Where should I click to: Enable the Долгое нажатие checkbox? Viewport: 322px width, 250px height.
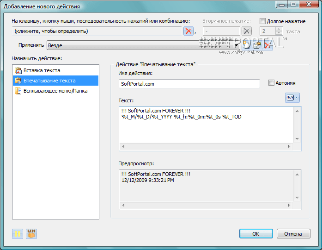pyautogui.click(x=262, y=21)
